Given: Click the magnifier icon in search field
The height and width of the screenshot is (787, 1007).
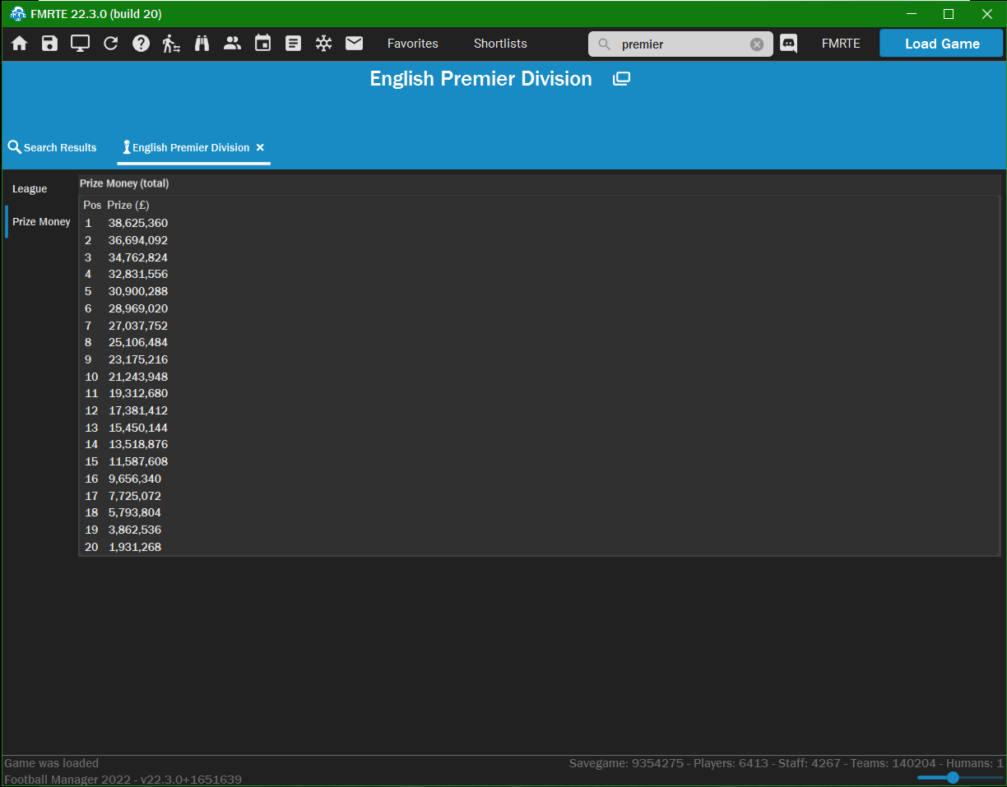Looking at the screenshot, I should pyautogui.click(x=604, y=44).
